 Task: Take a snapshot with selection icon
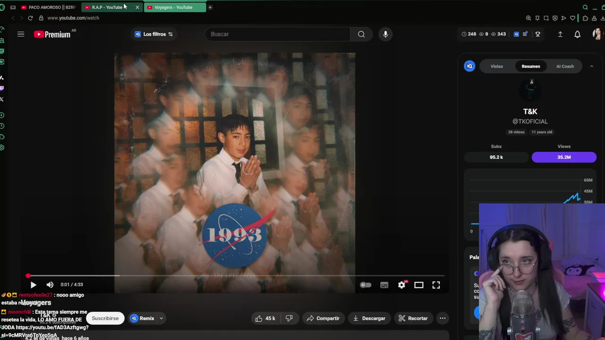click(x=546, y=18)
